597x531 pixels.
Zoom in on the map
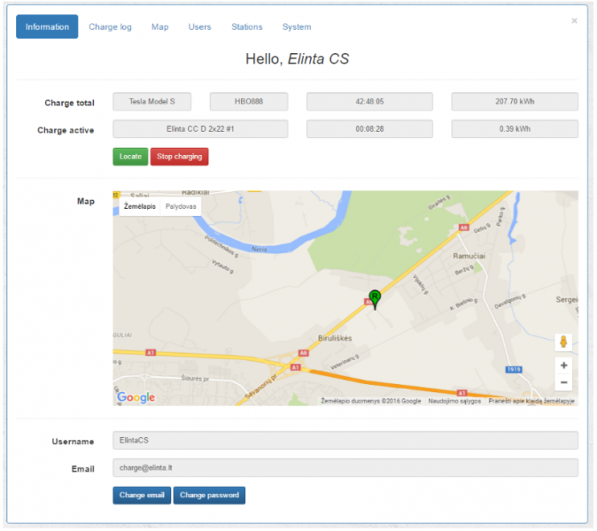coord(563,365)
